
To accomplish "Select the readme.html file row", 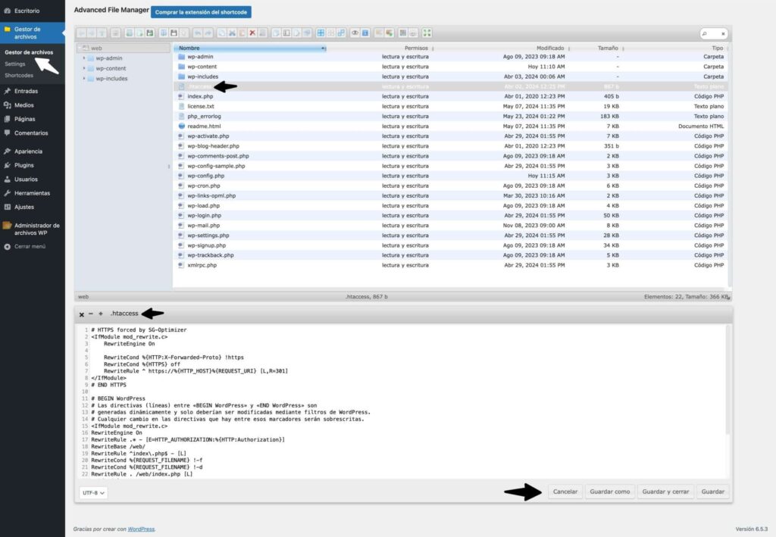I will pos(450,126).
